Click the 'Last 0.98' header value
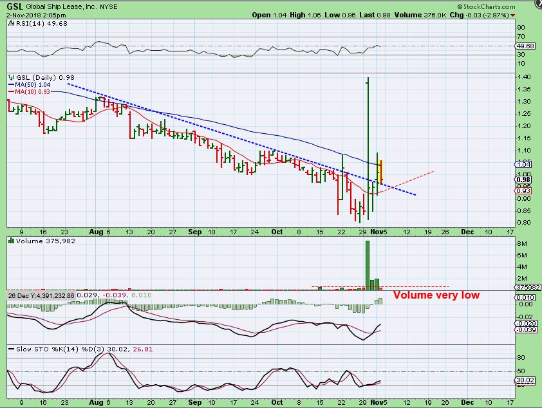The image size is (542, 408). (375, 15)
